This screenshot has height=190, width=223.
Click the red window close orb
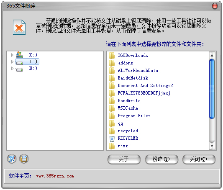pyautogui.click(x=215, y=6)
